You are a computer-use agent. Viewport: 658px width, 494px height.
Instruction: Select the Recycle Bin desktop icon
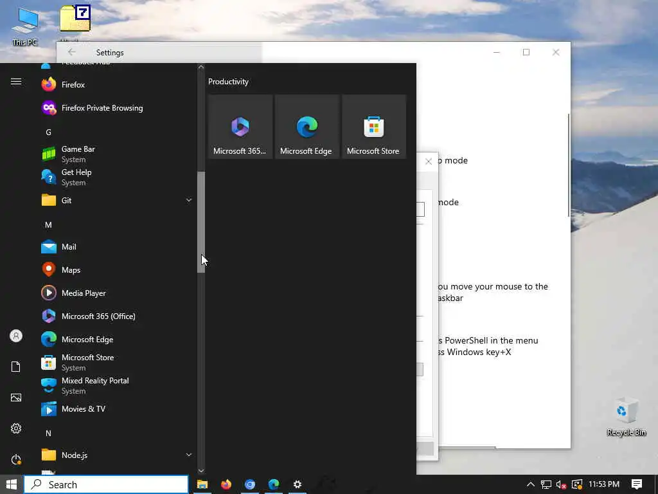(x=626, y=416)
